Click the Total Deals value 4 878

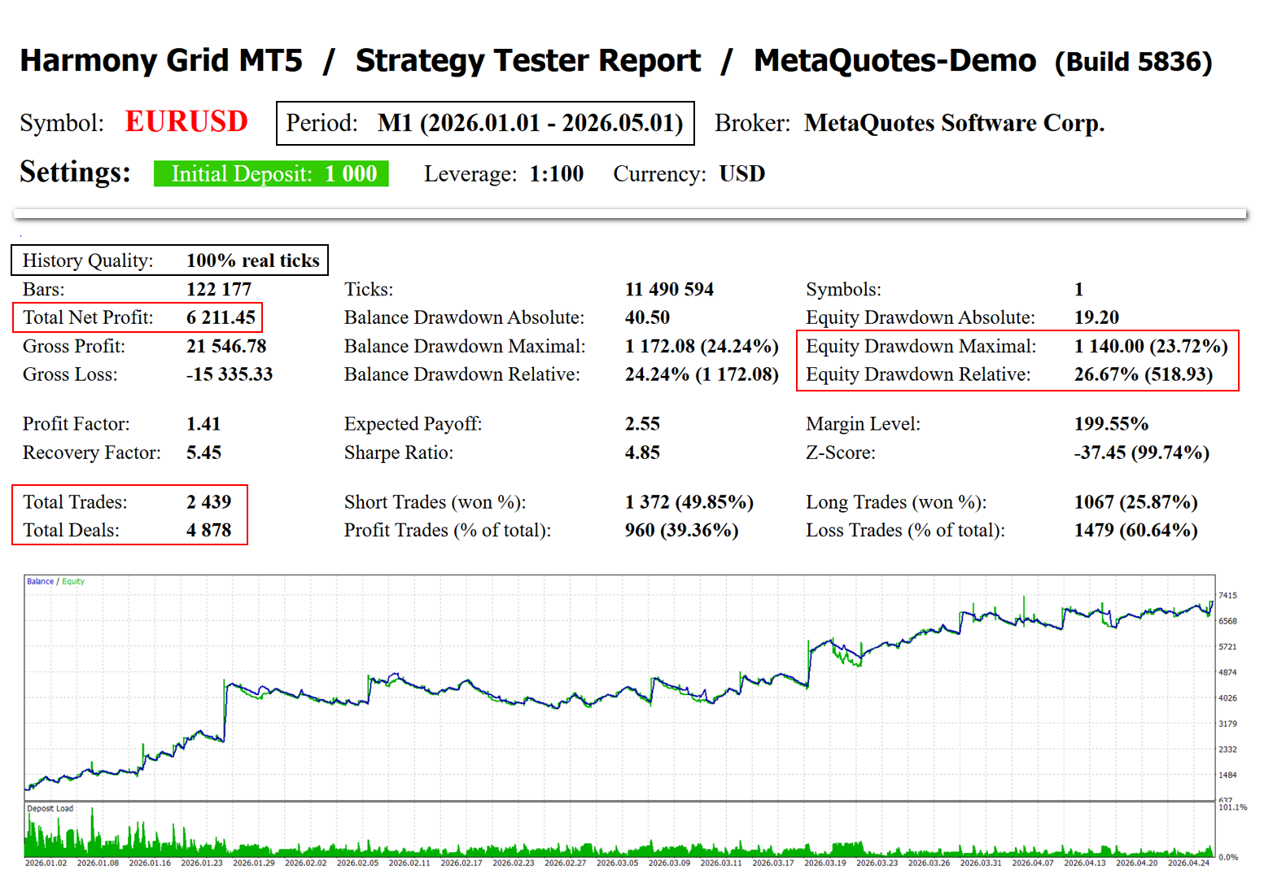(x=209, y=531)
